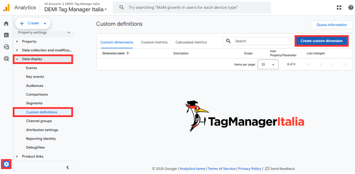Open the Create button dropdown arrow
The width and height of the screenshot is (355, 174).
click(45, 23)
